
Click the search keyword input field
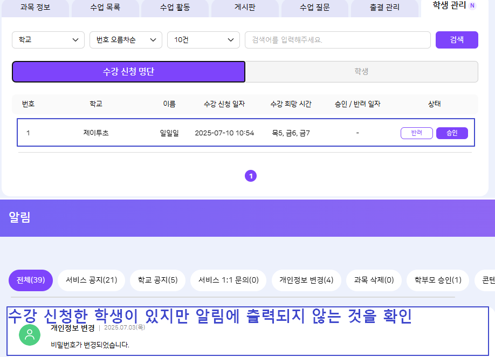click(338, 40)
